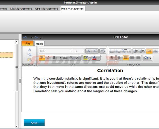Click the Save button

[34, 123]
